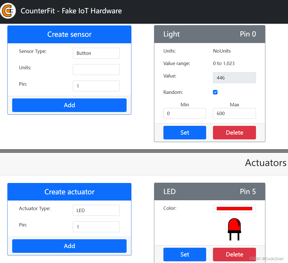Click the red LED bulb icon

[x=234, y=229]
